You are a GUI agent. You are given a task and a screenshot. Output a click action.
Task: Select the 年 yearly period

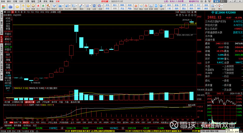coord(25,12)
